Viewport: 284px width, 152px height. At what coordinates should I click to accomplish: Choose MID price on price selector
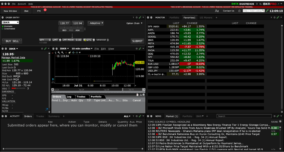(71, 30)
